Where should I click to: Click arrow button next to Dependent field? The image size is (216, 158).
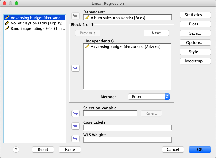pos(76,16)
